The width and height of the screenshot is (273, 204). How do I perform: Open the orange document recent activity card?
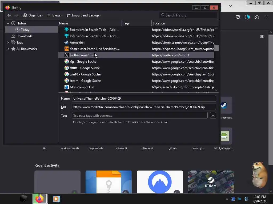pos(109,182)
